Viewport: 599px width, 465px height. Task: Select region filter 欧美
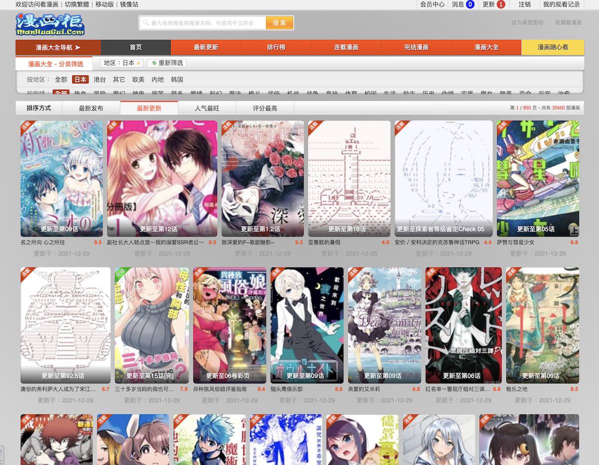pos(138,79)
